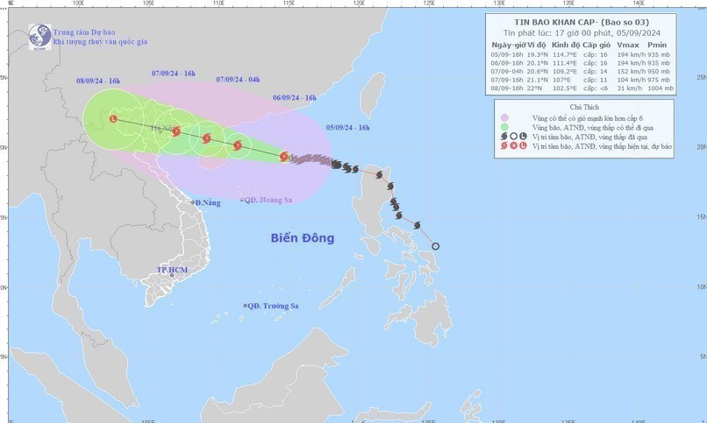This screenshot has height=423, width=707.
Task: Click the QD. Trường Sa marker
Action: (x=245, y=306)
